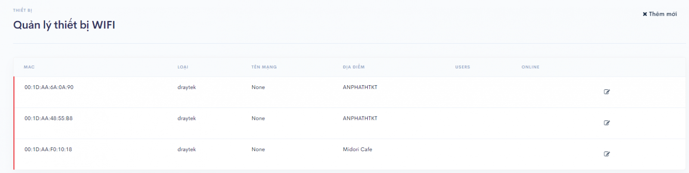The image size is (689, 173).
Task: Click the TÊN MẠNG column header
Action: pos(264,67)
